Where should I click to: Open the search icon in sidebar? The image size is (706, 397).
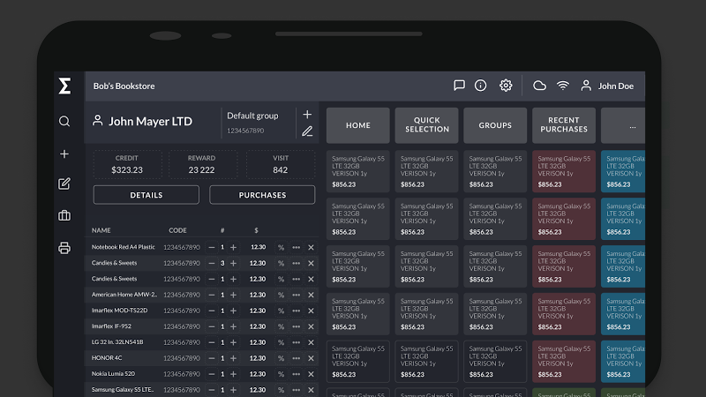pos(64,121)
